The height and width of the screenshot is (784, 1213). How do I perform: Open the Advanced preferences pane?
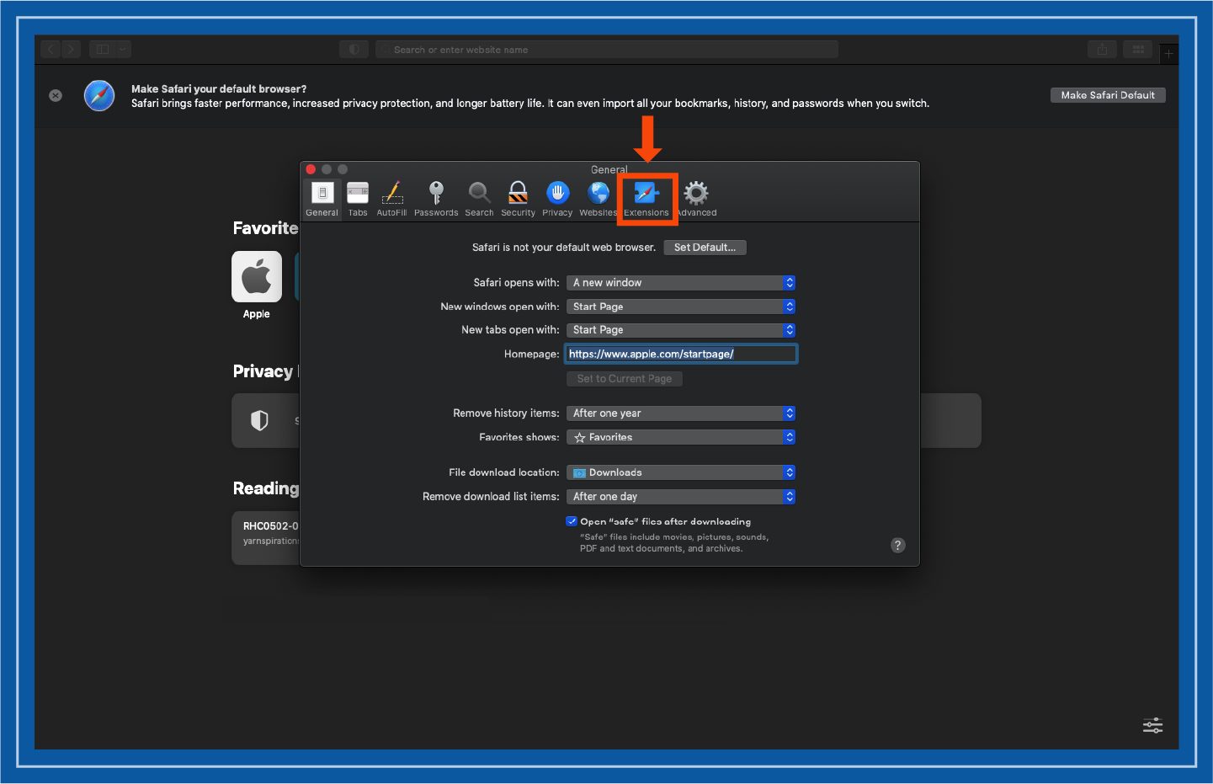696,199
